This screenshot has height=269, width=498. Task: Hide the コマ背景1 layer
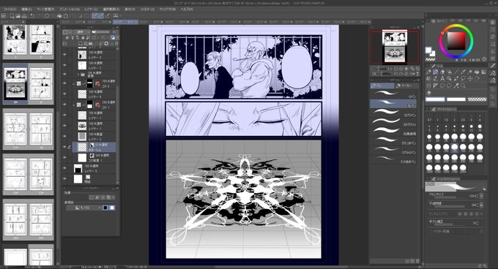click(64, 157)
